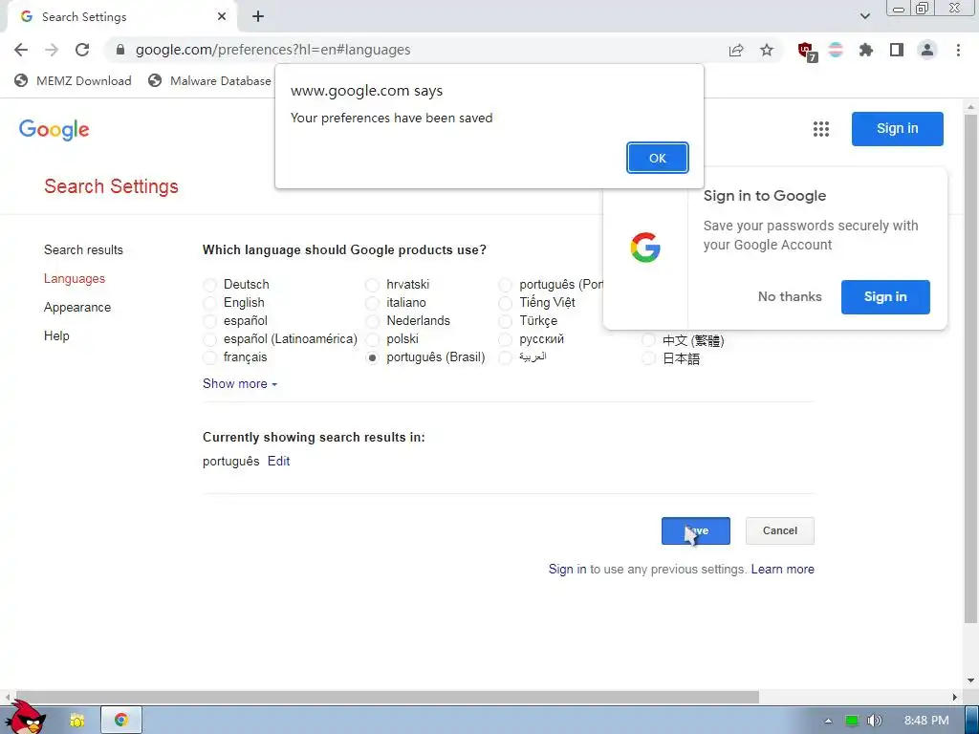This screenshot has height=734, width=979.
Task: Click the green network tray icon
Action: (852, 721)
